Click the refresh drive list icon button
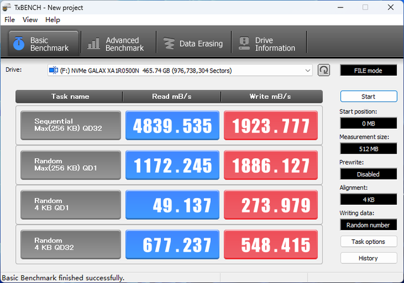404x283 pixels. click(324, 70)
